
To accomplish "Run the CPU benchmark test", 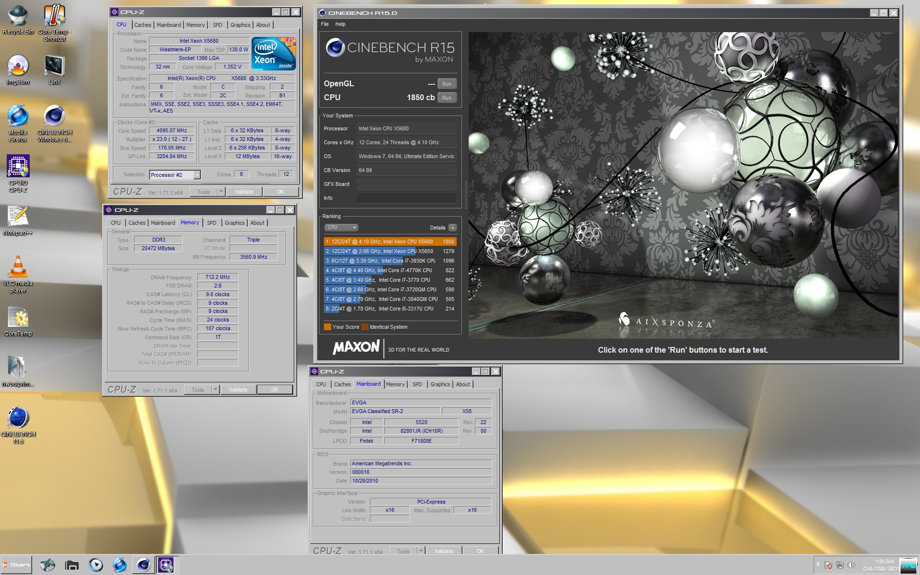I will point(447,98).
